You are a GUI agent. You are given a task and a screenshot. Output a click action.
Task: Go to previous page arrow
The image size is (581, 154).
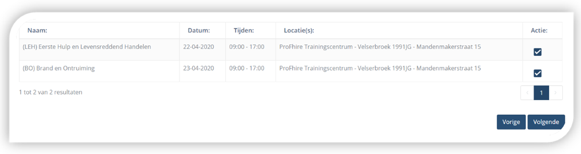click(527, 93)
